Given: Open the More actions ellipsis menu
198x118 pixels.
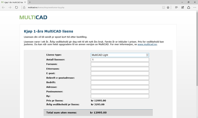Looking at the screenshot, I should (195, 7).
